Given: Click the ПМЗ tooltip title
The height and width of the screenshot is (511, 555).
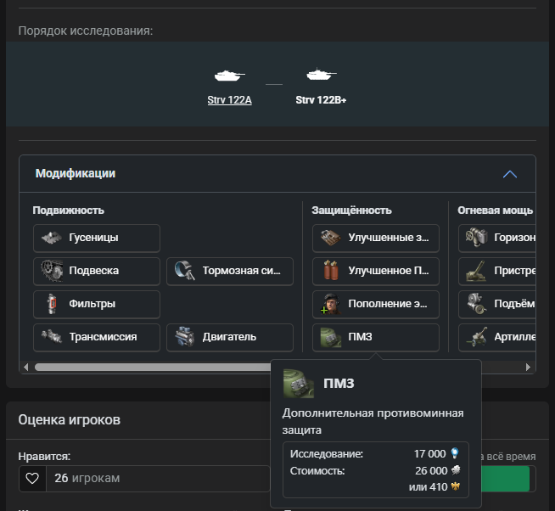Looking at the screenshot, I should pos(339,384).
